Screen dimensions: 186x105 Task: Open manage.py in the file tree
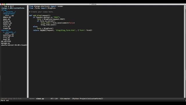[x=6, y=43]
